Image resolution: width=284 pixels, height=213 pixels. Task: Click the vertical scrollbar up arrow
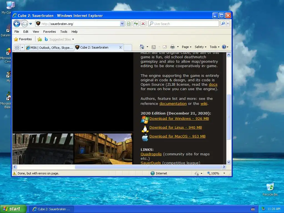[x=229, y=55]
